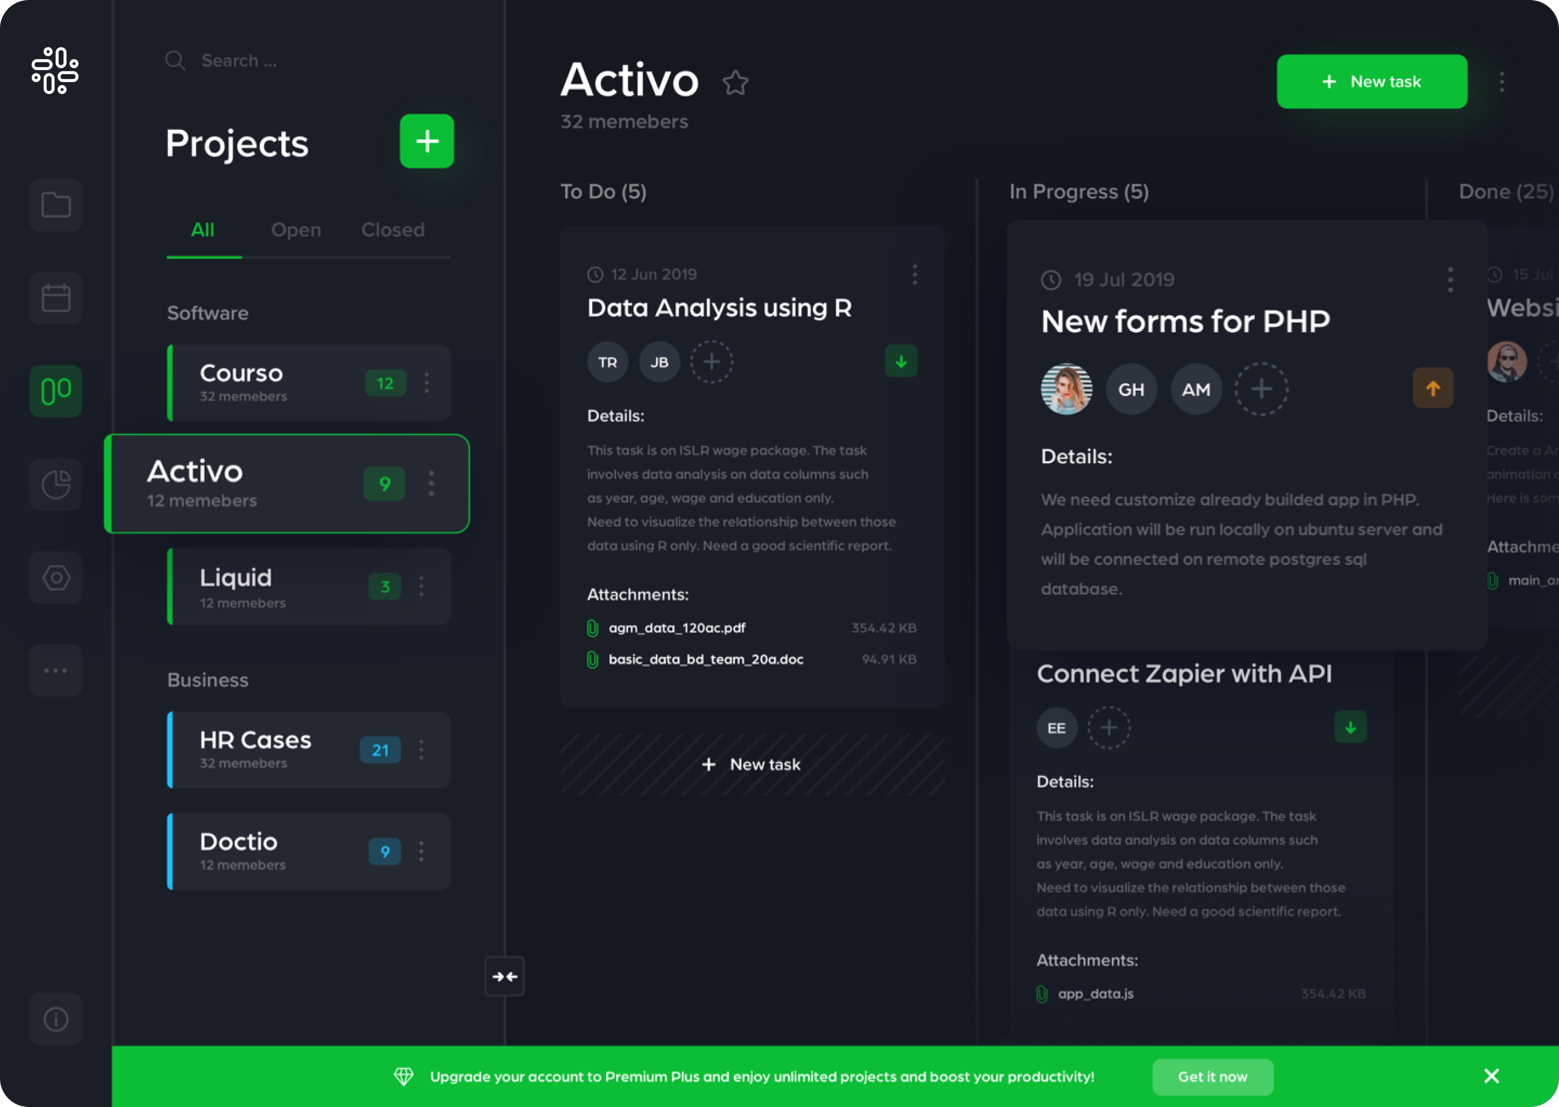Viewport: 1559px width, 1107px height.
Task: Select the Closed tab in Projects panel
Action: [393, 229]
